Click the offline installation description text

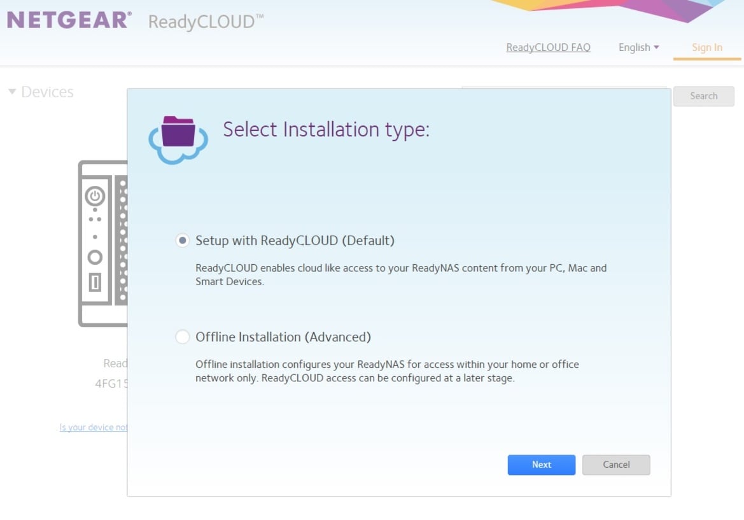[x=387, y=371]
